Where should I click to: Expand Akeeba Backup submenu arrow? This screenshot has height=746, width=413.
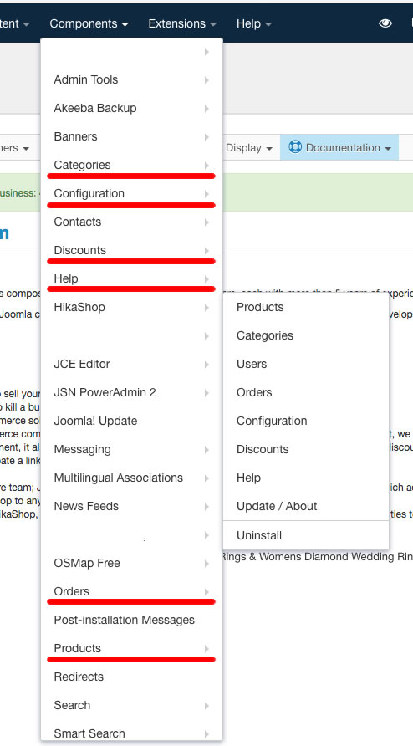(x=206, y=109)
